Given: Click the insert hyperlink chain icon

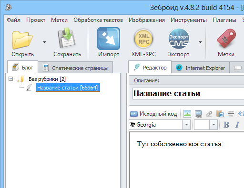Looking at the screenshot, I should click(209, 114).
